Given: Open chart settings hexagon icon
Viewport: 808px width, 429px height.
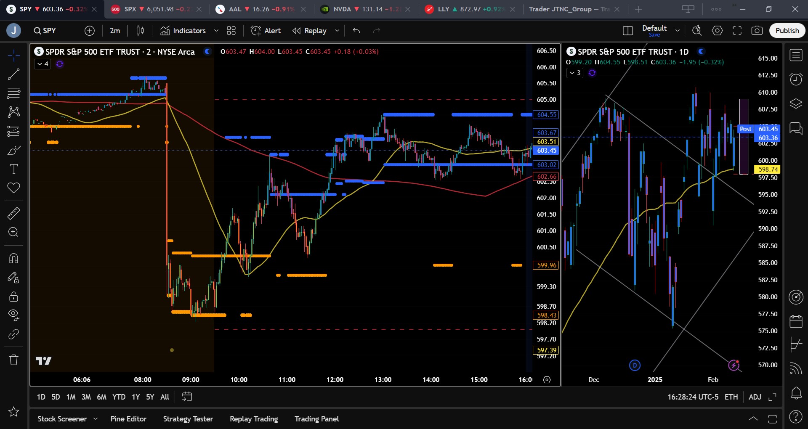Looking at the screenshot, I should [x=717, y=31].
